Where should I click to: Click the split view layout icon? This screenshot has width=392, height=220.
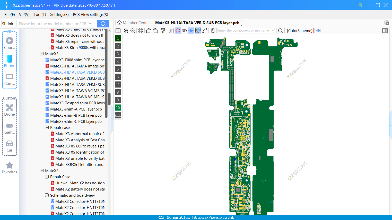click(x=118, y=31)
